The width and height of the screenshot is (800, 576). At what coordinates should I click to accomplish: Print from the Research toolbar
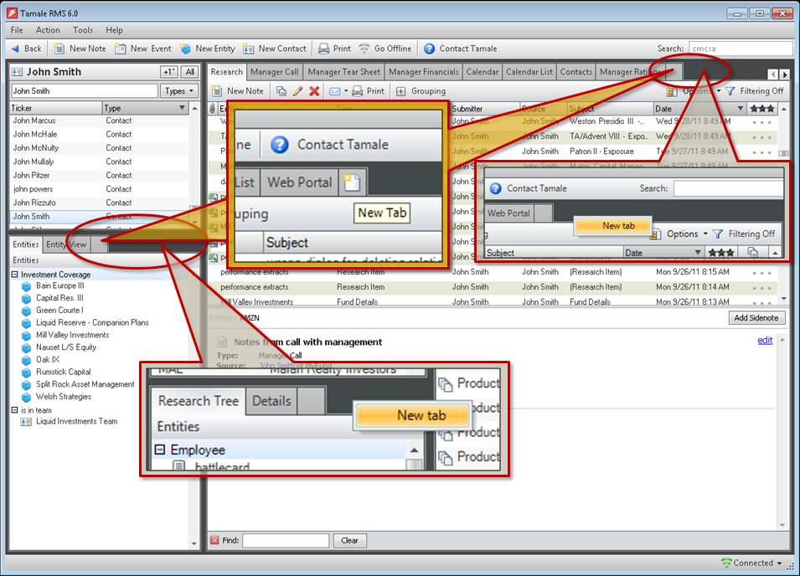pyautogui.click(x=369, y=90)
